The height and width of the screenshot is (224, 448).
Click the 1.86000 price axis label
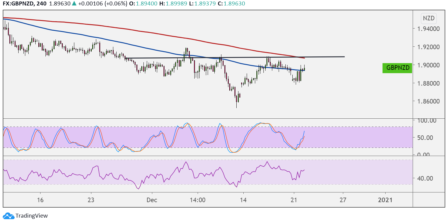429,101
